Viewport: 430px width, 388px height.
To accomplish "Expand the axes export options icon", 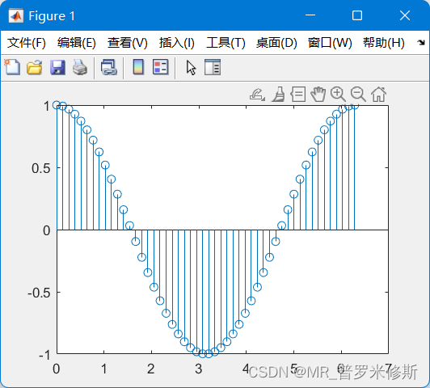I will click(x=257, y=95).
